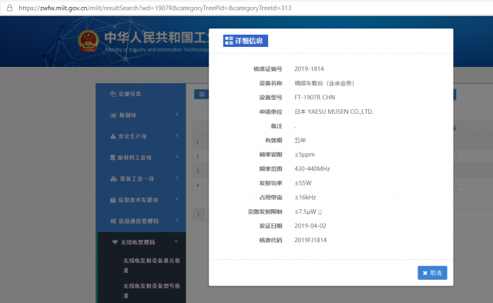Expand the 规划司 chevron
493x303 pixels.
(177, 115)
